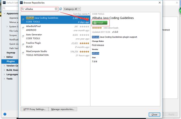Expand Languages node in settings tree

point(4,74)
